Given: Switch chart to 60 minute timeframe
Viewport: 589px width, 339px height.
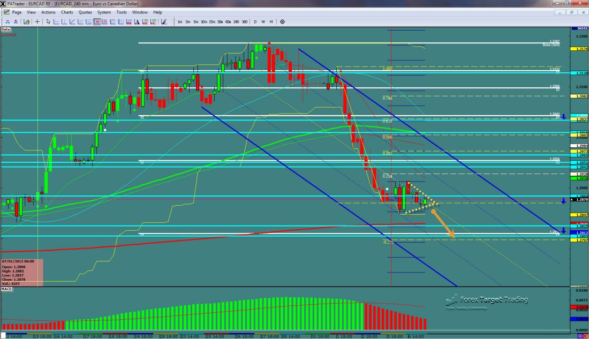Looking at the screenshot, I should [x=228, y=21].
